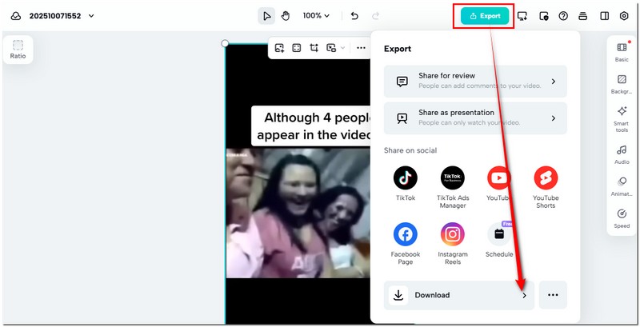Select the hand pan tool
The width and height of the screenshot is (640, 327).
[x=286, y=16]
